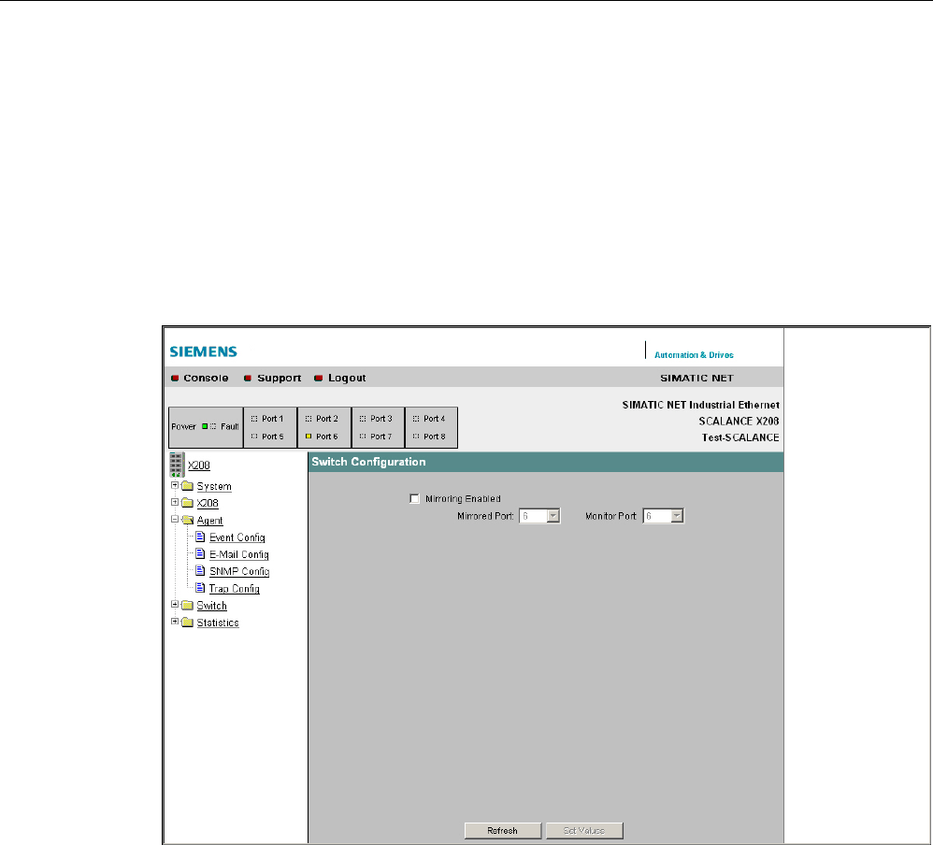Click the Port 6 label

[326, 437]
